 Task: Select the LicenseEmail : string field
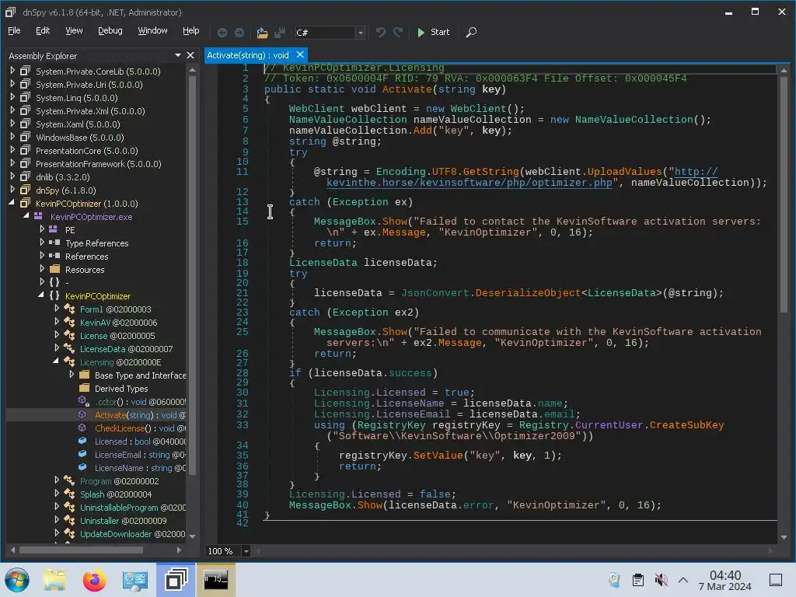(x=140, y=454)
